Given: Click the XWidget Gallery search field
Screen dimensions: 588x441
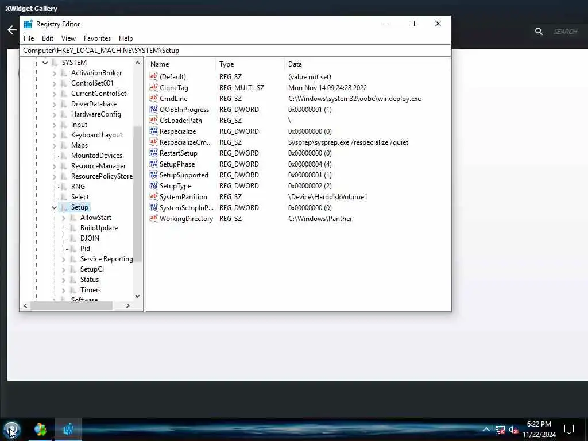Looking at the screenshot, I should [x=566, y=32].
